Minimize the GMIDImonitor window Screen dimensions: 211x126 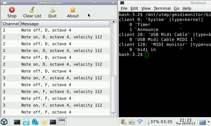click(101, 3)
